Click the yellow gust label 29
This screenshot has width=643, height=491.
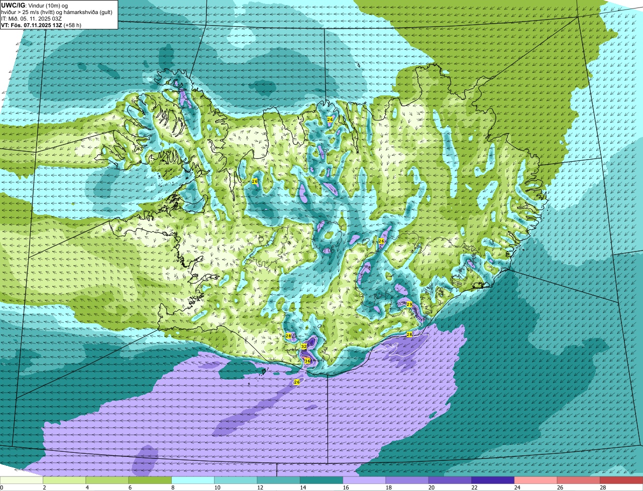[409, 304]
